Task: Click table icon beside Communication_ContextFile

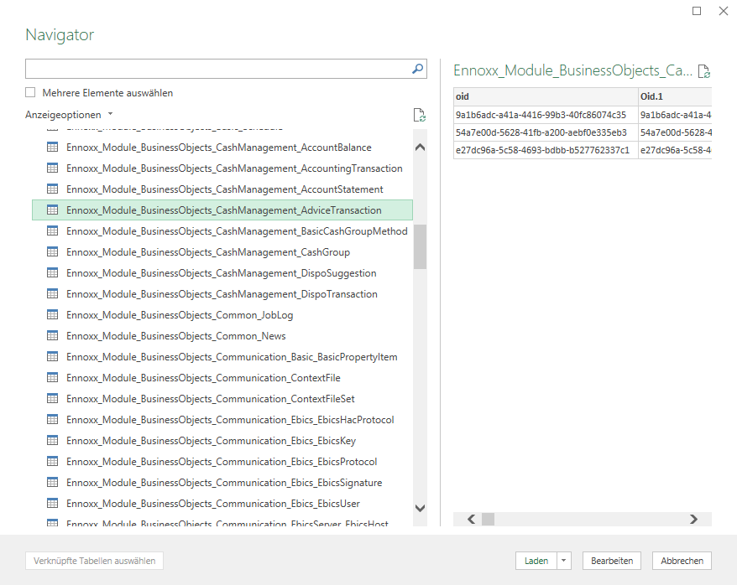Action: pos(52,378)
